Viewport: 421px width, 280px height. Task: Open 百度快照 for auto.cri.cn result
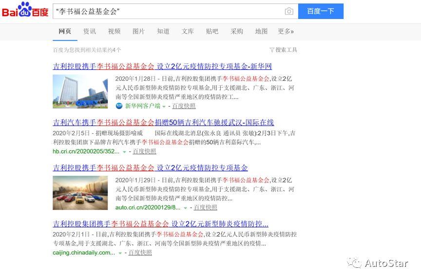pos(206,207)
